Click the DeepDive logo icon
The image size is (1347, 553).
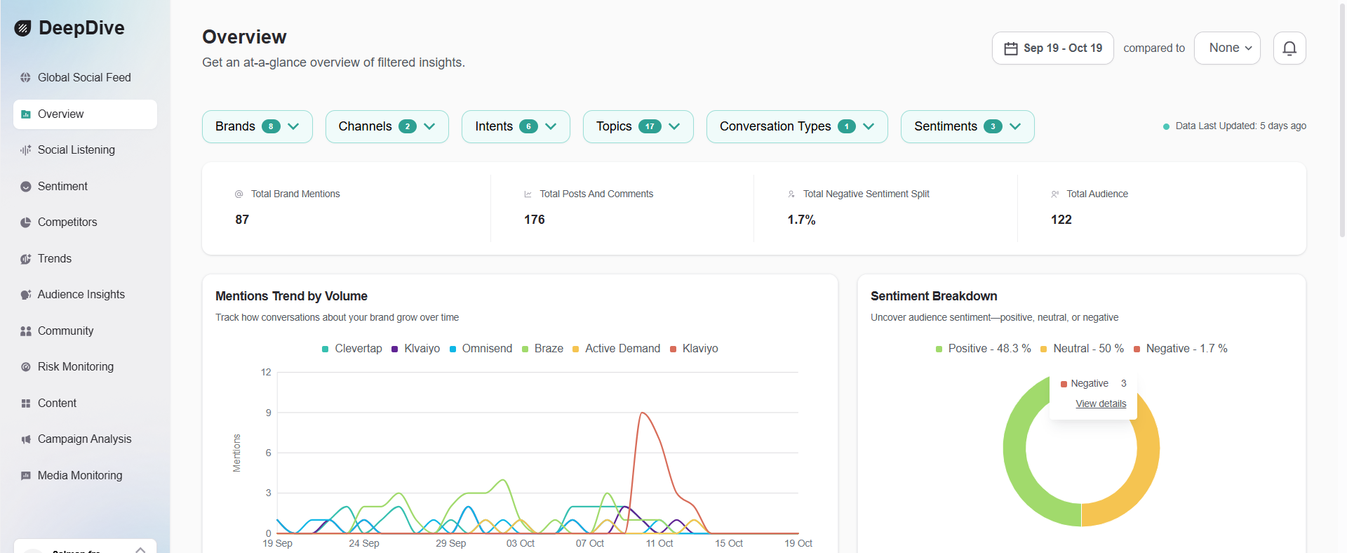(23, 28)
